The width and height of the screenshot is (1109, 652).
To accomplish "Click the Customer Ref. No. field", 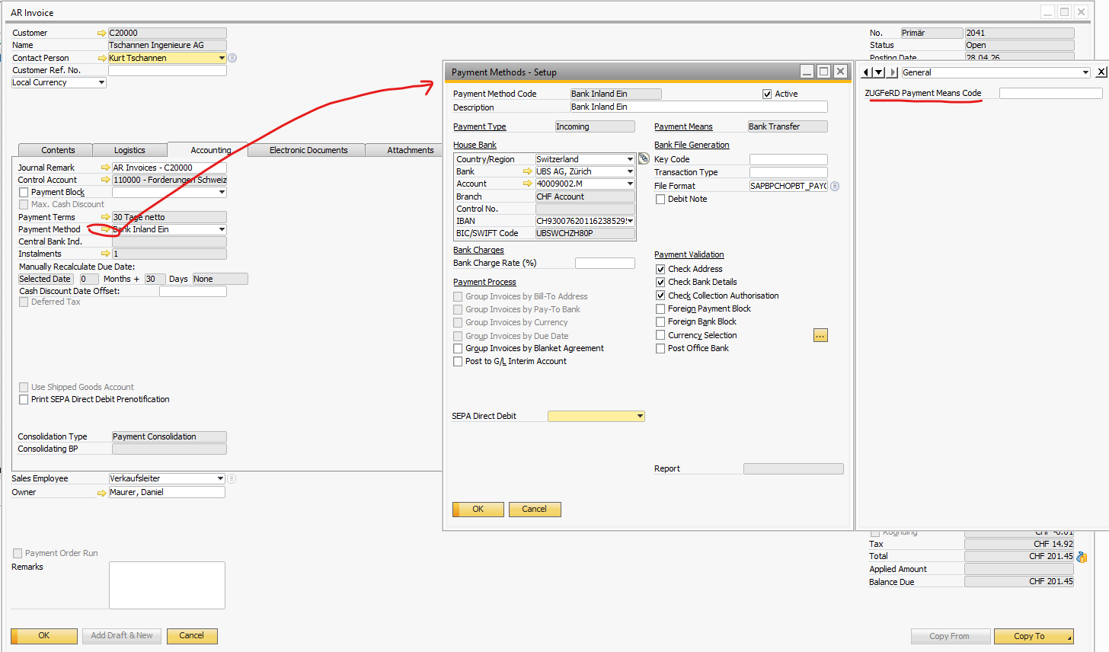I will 168,70.
